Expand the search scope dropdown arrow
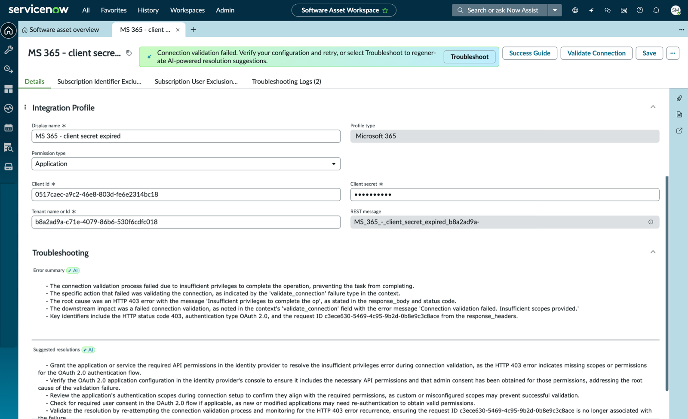The image size is (688, 419). pos(555,10)
